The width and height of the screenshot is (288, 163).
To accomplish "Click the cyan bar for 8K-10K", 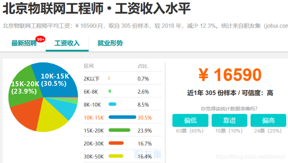I will coord(112,104).
